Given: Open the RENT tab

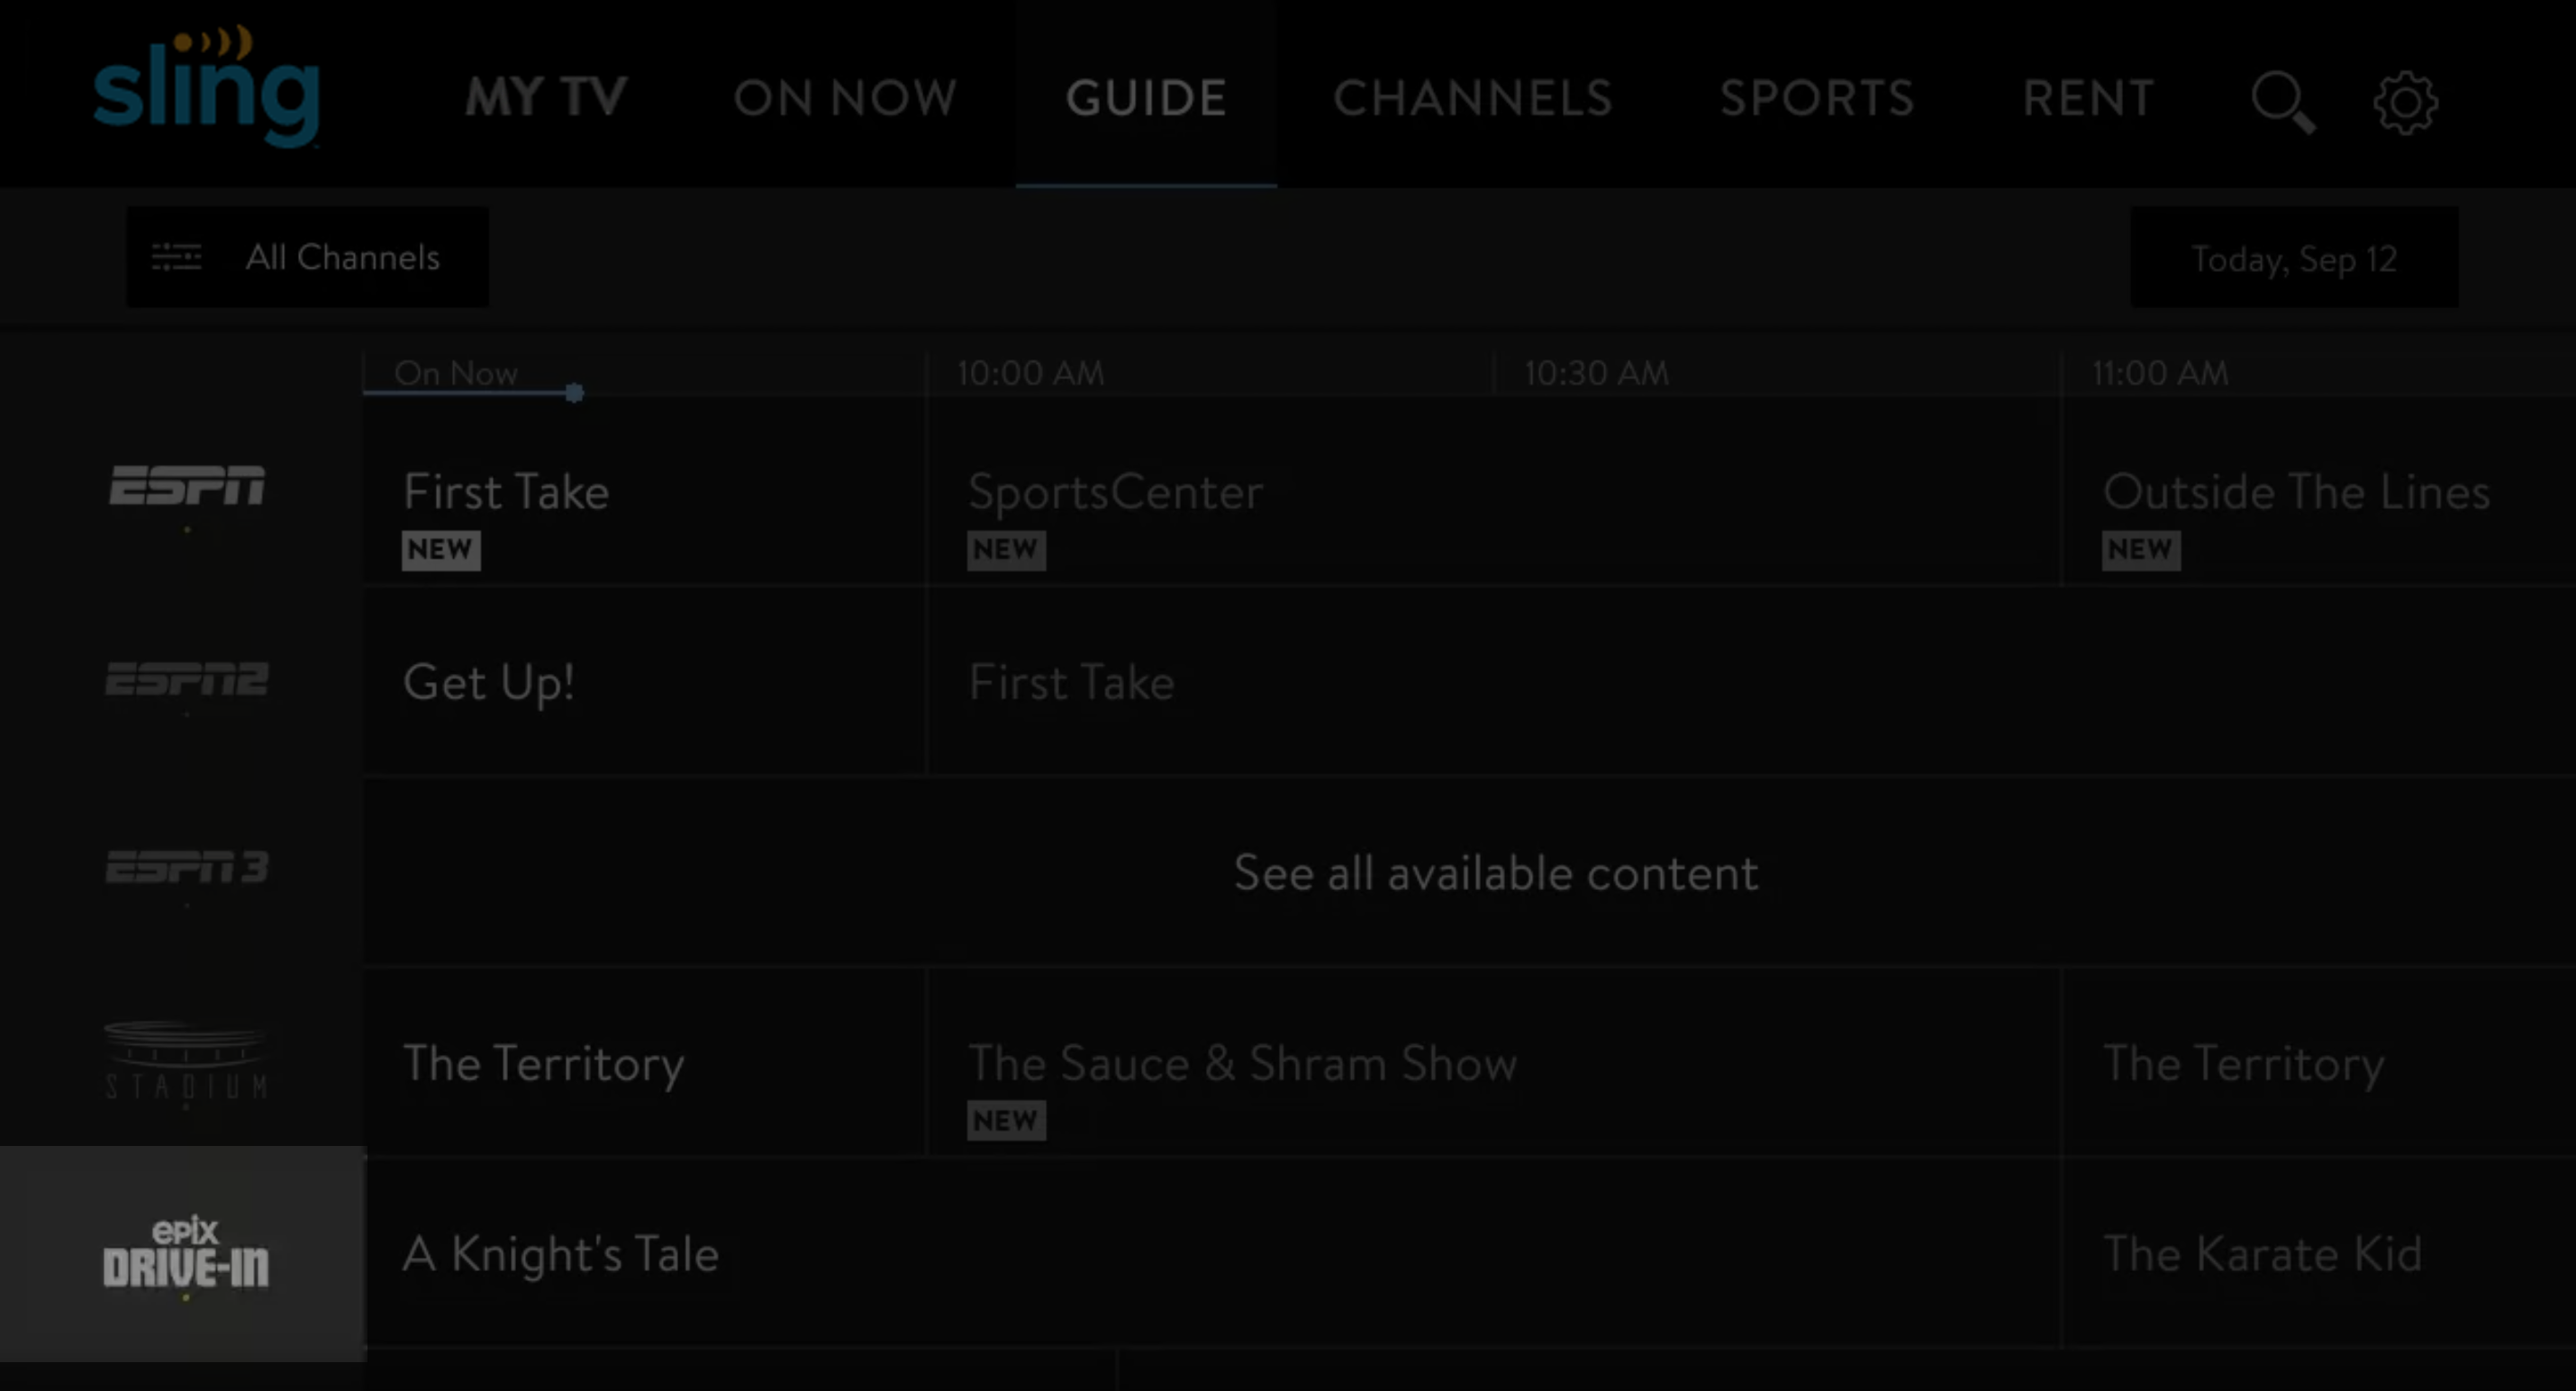Looking at the screenshot, I should pos(2088,98).
